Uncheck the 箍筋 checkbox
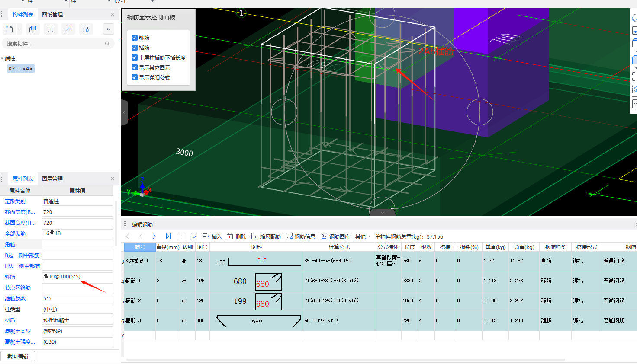Image resolution: width=637 pixels, height=364 pixels. 135,38
